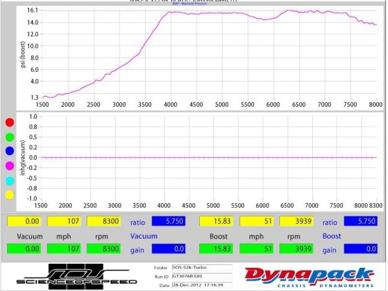Select the cyan run color circle
This screenshot has width=388, height=291.
pyautogui.click(x=10, y=180)
